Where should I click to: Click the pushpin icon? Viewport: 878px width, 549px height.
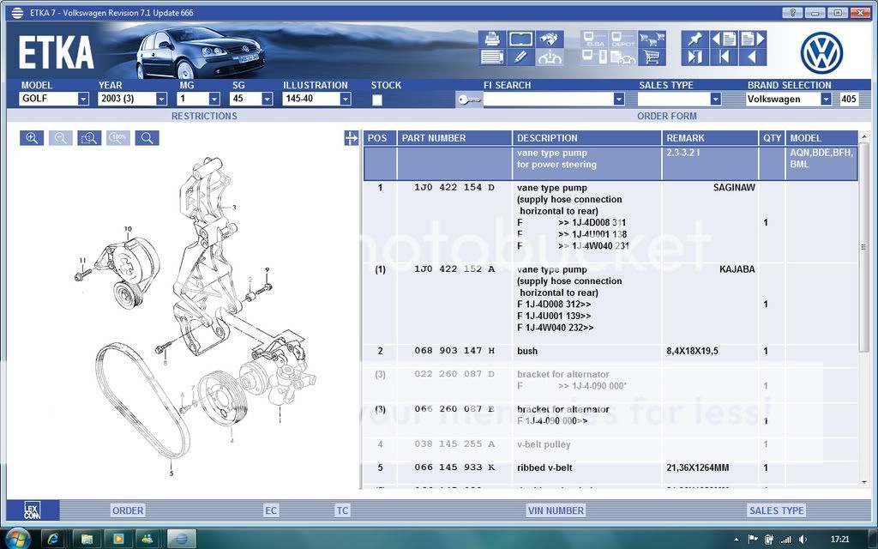coord(695,38)
